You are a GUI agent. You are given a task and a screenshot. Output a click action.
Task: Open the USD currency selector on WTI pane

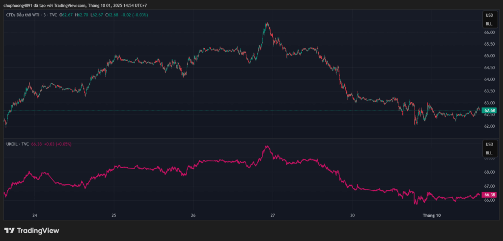pos(489,16)
